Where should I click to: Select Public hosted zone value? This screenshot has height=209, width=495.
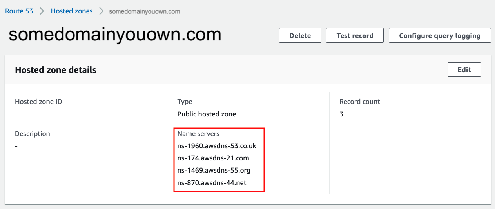pos(207,114)
